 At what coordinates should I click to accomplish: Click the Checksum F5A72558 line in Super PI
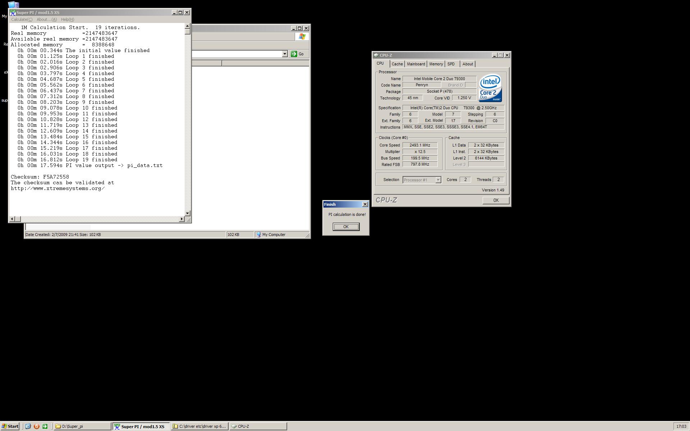pyautogui.click(x=40, y=177)
